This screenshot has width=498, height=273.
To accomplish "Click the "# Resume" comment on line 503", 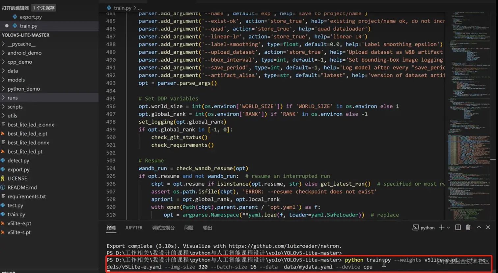I will tap(151, 161).
